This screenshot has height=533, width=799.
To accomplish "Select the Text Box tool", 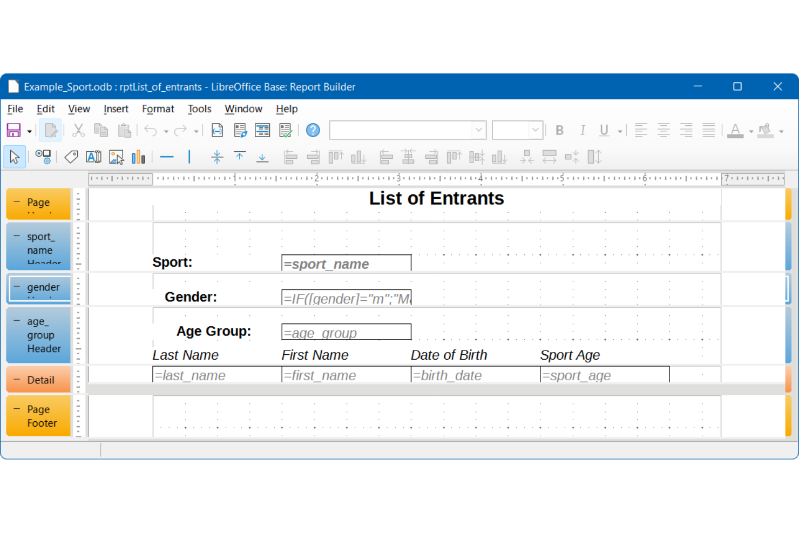I will click(93, 157).
